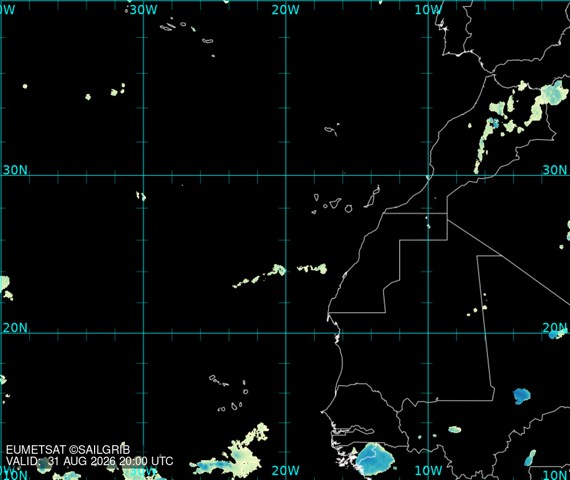
Task: Pick the Madeira island outline
Action: pyautogui.click(x=332, y=130)
